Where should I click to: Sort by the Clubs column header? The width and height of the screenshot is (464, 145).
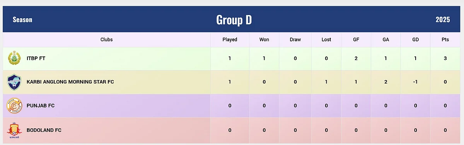(107, 39)
